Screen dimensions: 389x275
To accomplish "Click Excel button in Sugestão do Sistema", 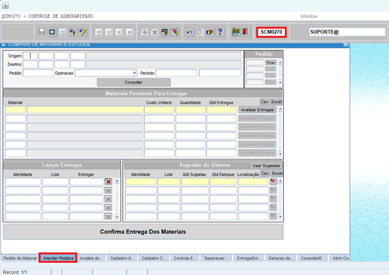I will coord(277,173).
